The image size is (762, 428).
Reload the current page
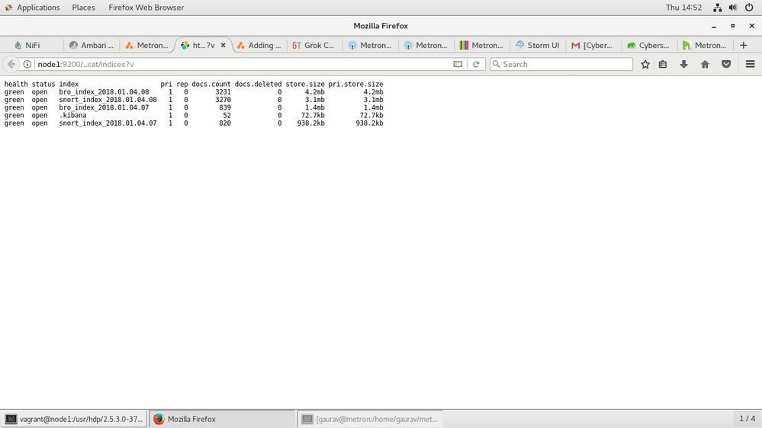click(476, 64)
